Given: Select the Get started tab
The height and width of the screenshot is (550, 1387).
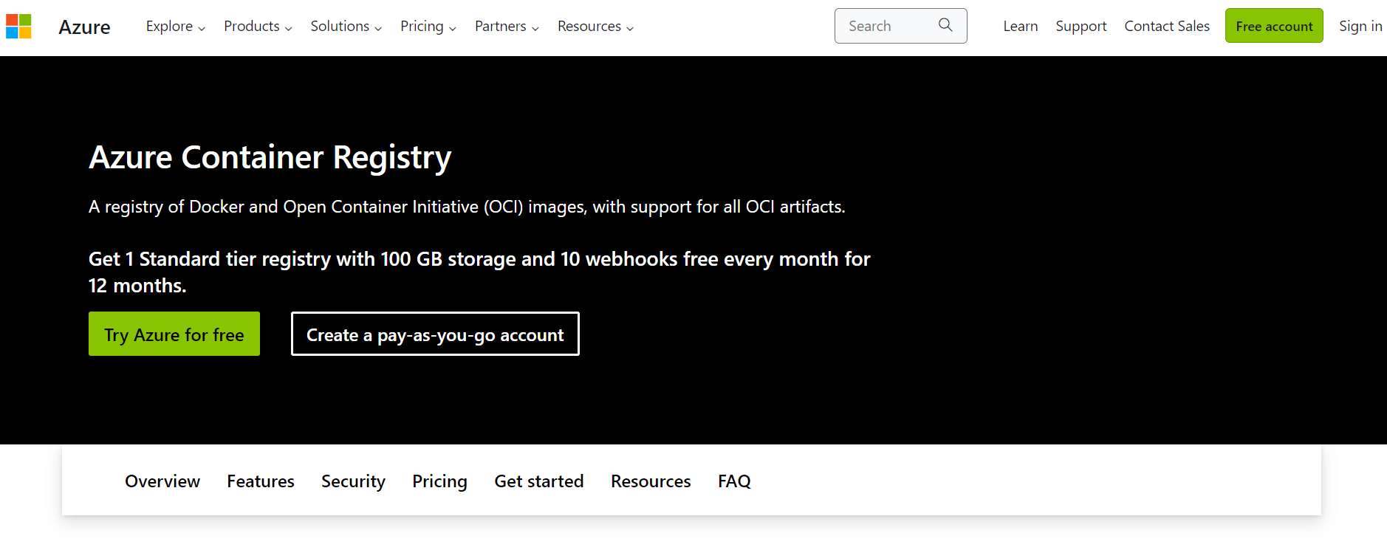Looking at the screenshot, I should (539, 481).
